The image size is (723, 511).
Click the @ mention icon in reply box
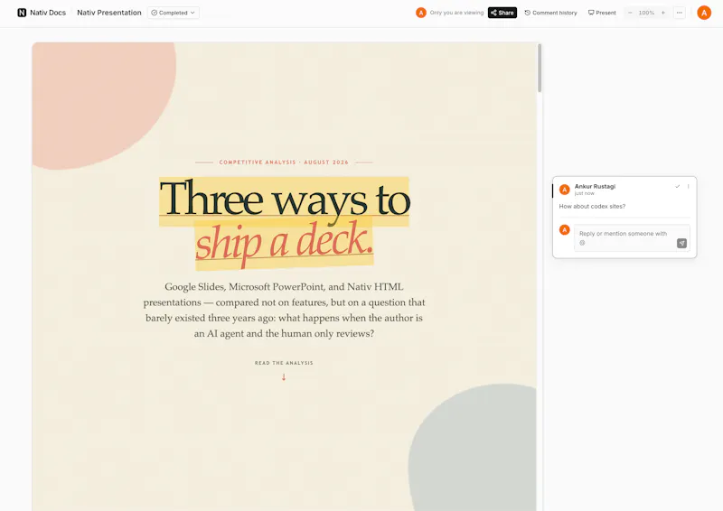[x=582, y=243]
